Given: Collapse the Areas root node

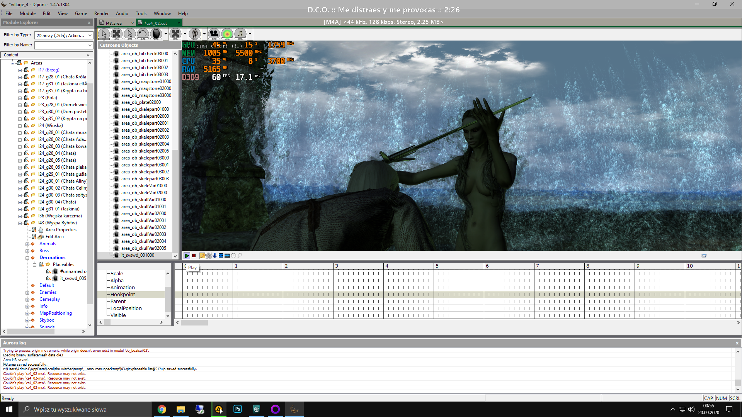Looking at the screenshot, I should pyautogui.click(x=12, y=63).
